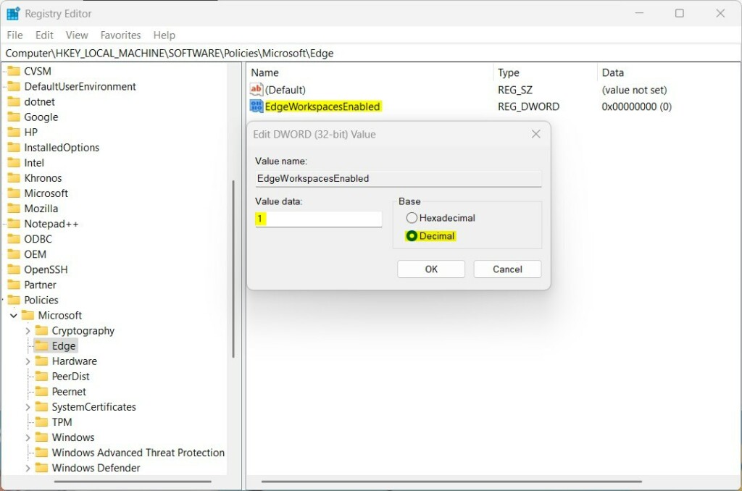Select the Hexadecimal base radio button
Screen dimensions: 742x491
point(412,217)
